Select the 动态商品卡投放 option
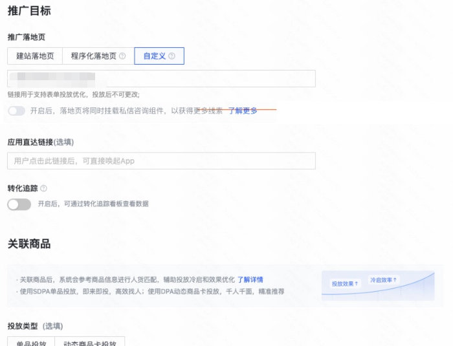This screenshot has height=346, width=453. click(90, 342)
